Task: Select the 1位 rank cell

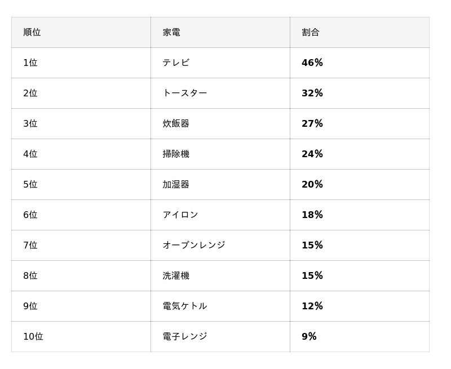Action: (30, 63)
